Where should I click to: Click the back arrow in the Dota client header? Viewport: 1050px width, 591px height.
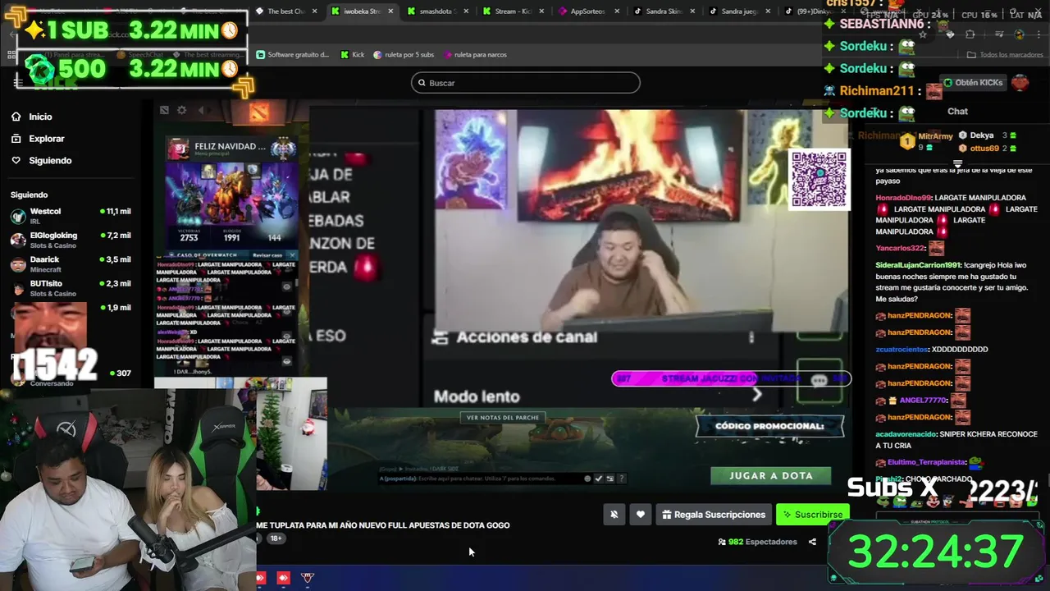pyautogui.click(x=201, y=110)
